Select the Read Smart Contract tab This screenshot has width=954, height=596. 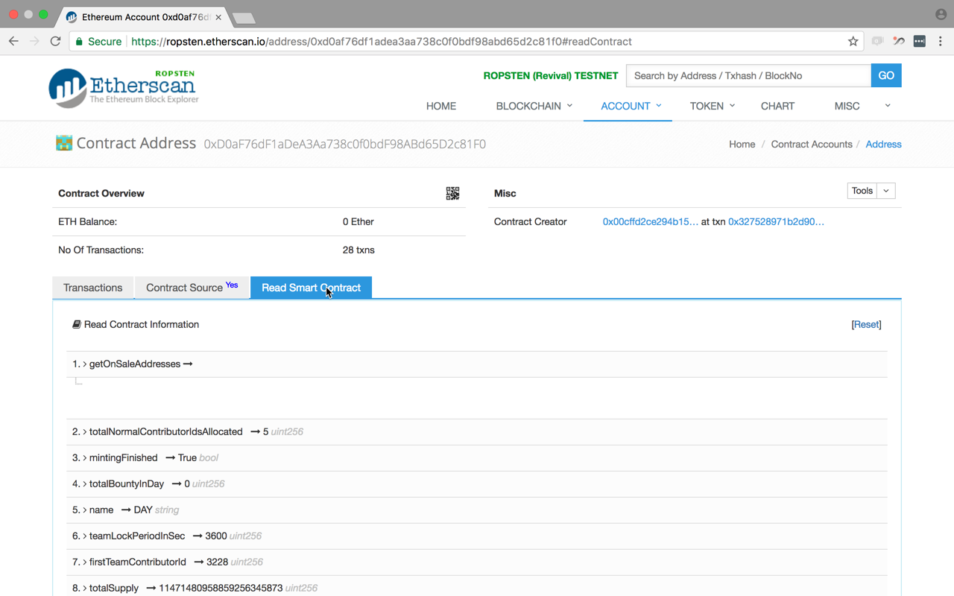coord(311,288)
